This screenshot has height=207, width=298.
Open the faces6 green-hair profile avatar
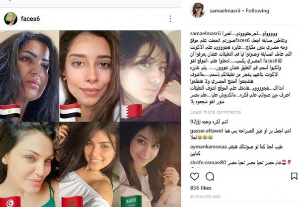click(x=10, y=19)
